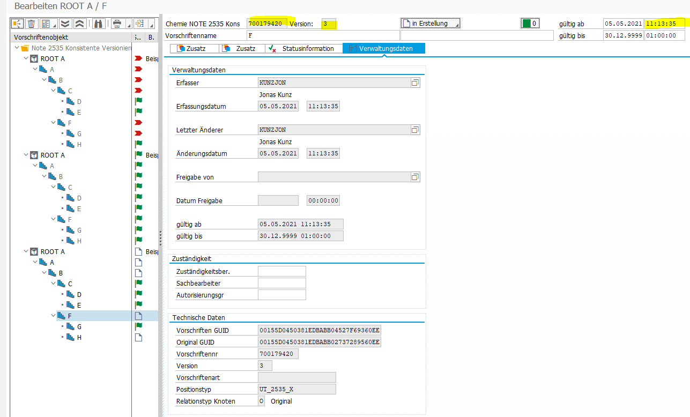Click value help icon beside Freigabe von
This screenshot has height=417, width=690.
tap(415, 177)
